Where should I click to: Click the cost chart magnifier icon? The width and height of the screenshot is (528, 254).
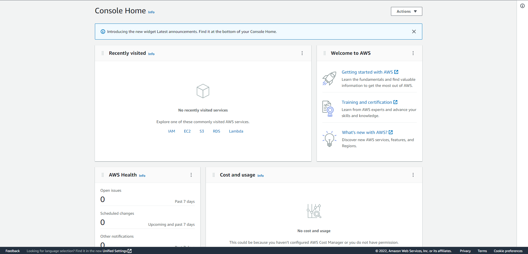(314, 211)
